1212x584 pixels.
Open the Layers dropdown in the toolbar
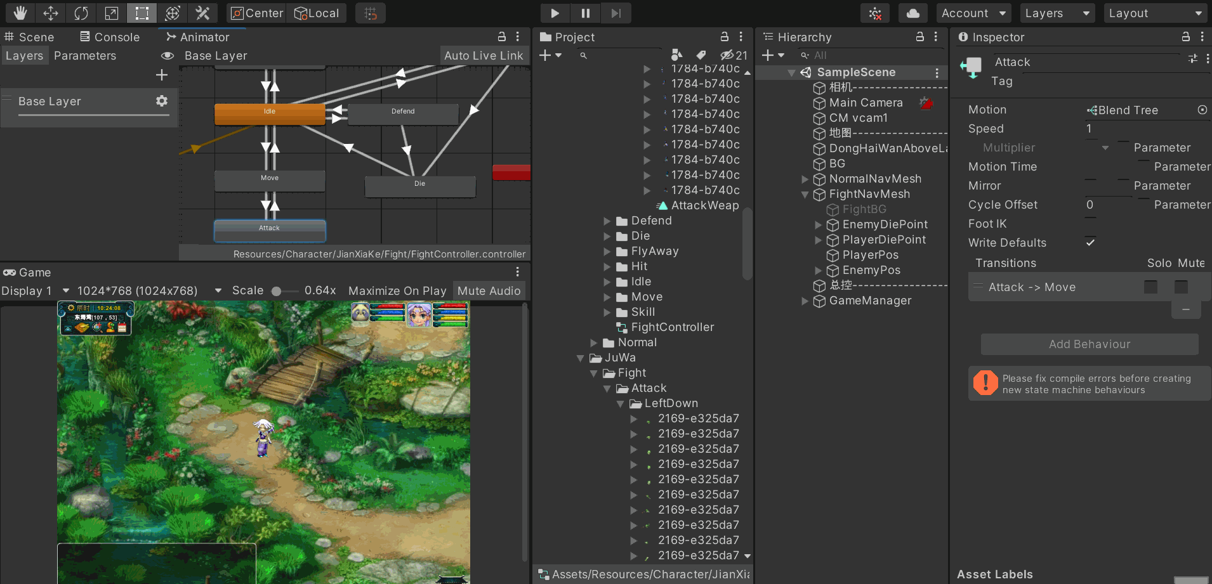click(x=1057, y=13)
